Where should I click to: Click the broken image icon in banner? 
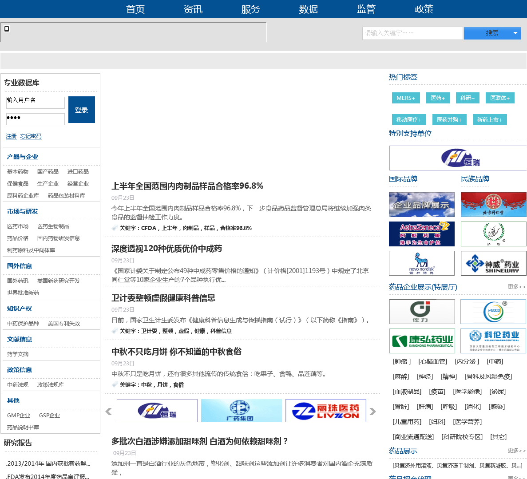[7, 29]
